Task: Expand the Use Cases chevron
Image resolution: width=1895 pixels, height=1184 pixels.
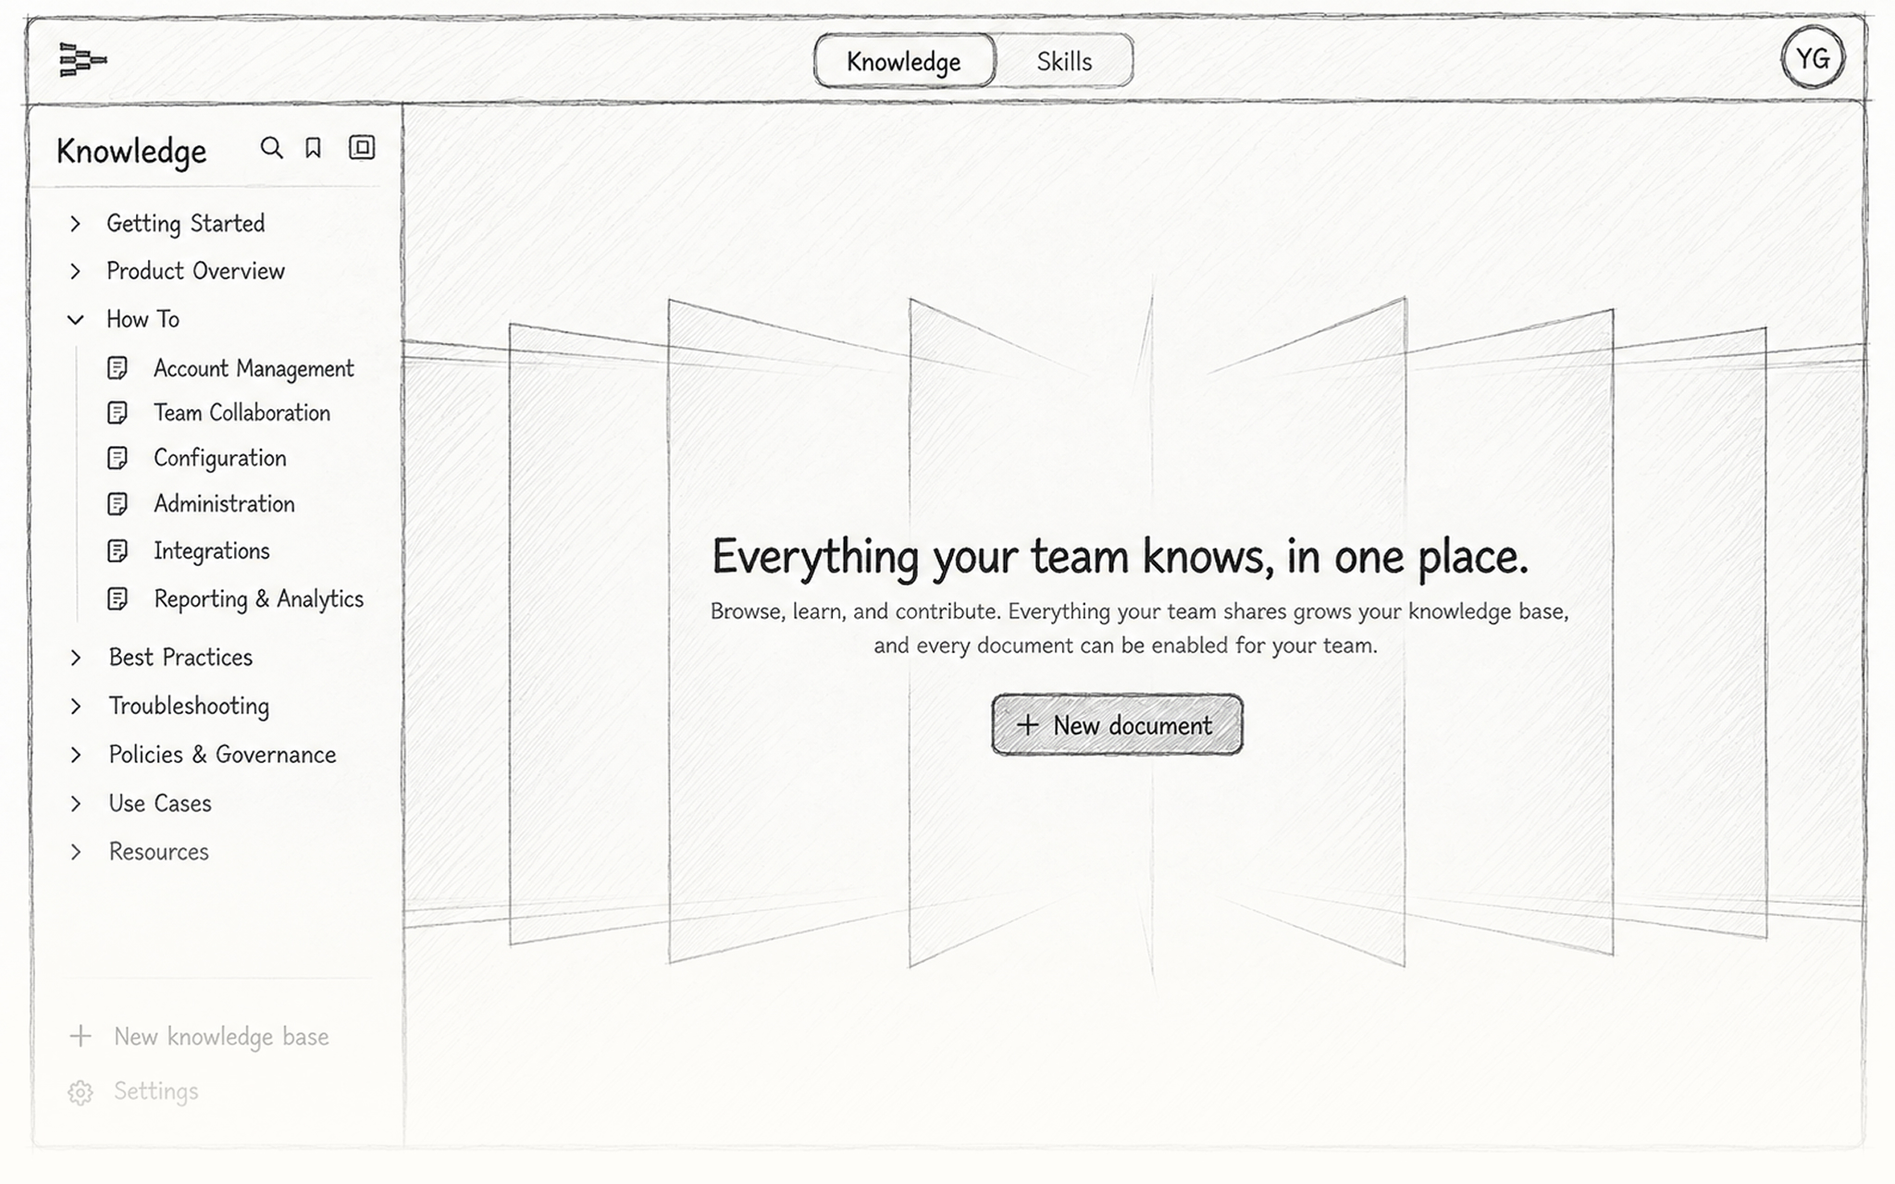Action: tap(76, 804)
